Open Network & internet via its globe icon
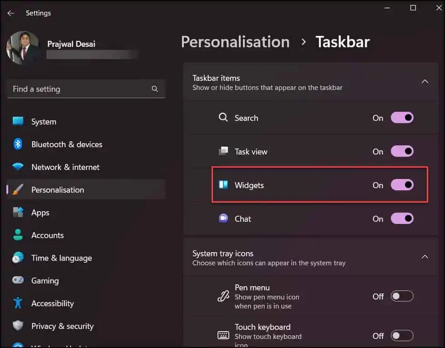Viewport: 445px width, 348px height. point(17,167)
